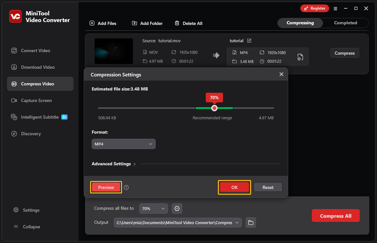
Task: Switch to Convert Video in the sidebar
Action: coord(35,51)
